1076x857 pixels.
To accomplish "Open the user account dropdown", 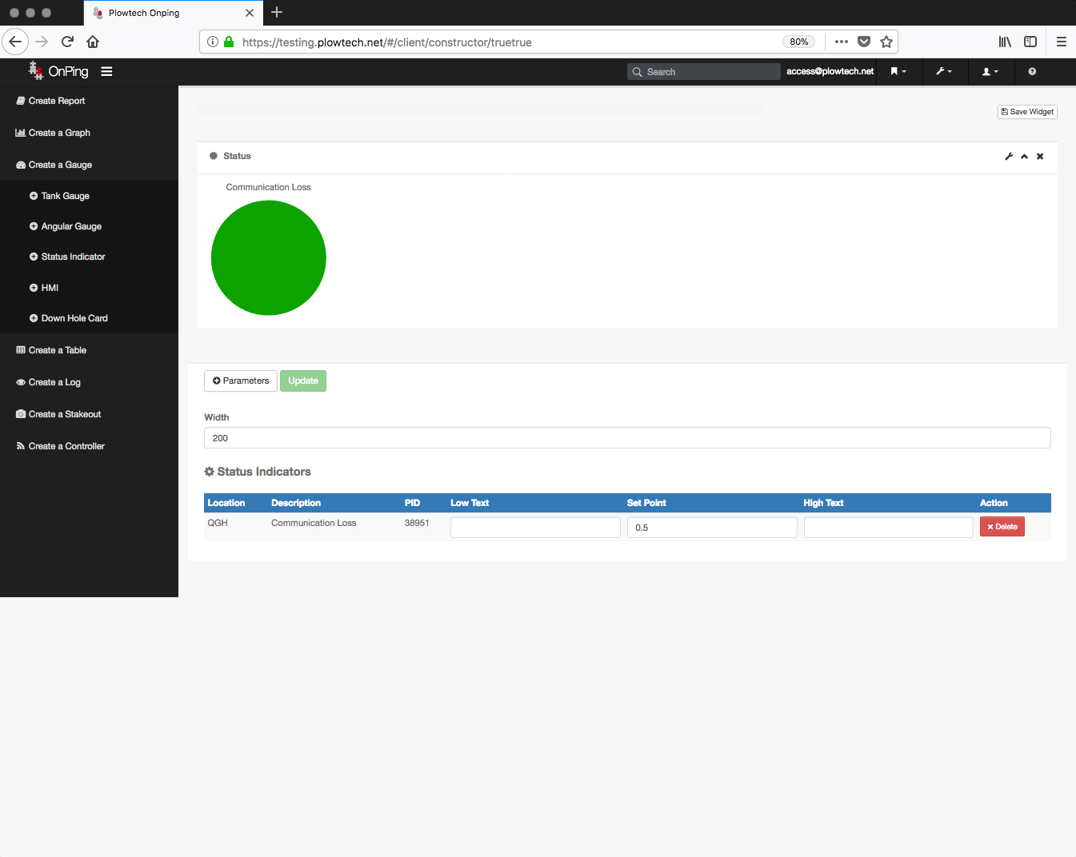I will point(990,72).
